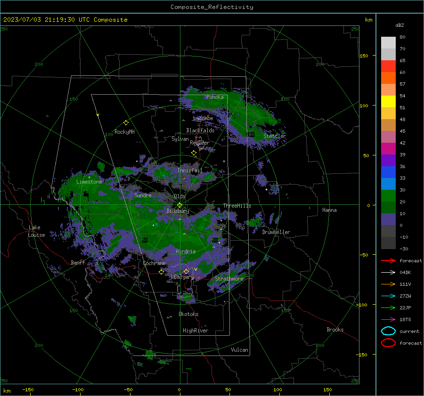Select the bright yellow 51–54 dBZ swatch
Screen dimensions: 424x396
click(x=388, y=102)
